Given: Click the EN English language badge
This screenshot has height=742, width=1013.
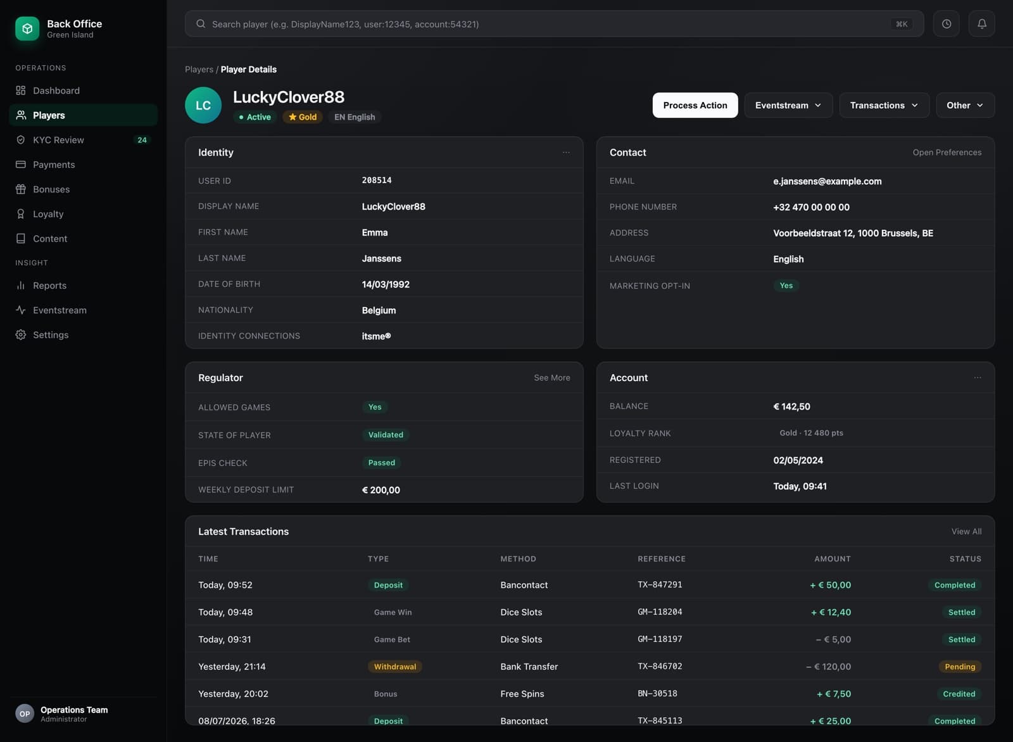Looking at the screenshot, I should coord(355,117).
